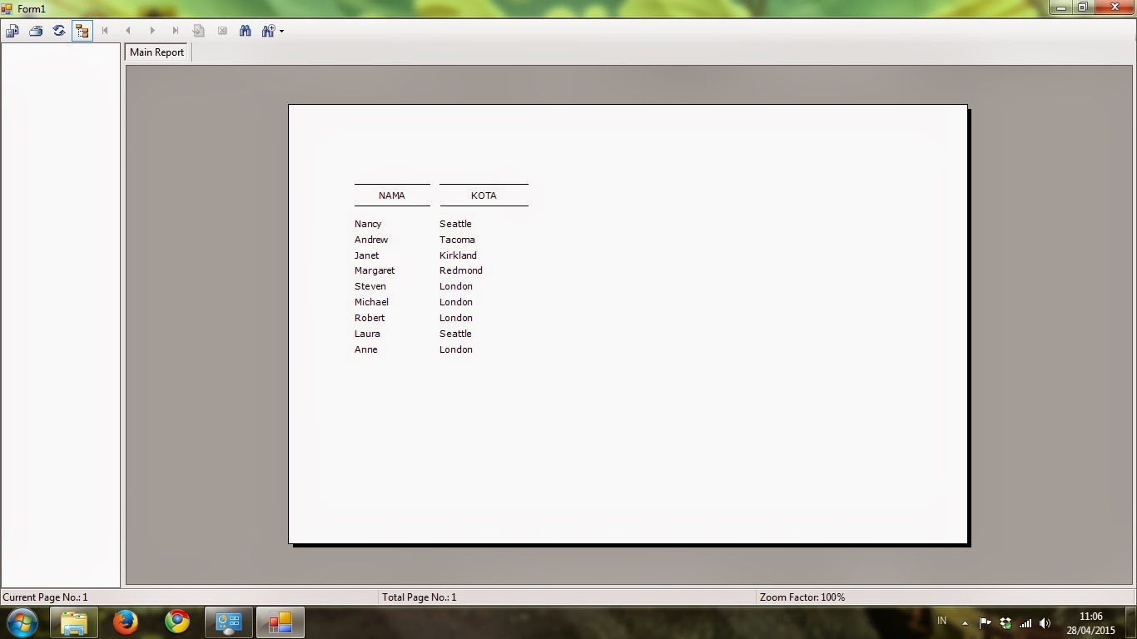Export the report
The width and height of the screenshot is (1137, 639).
[12, 31]
